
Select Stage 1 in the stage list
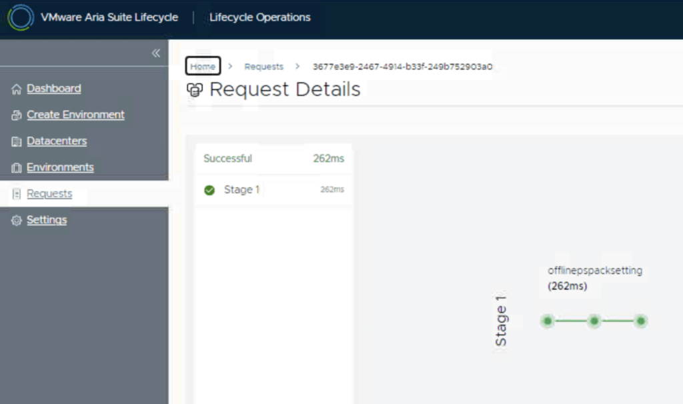tap(241, 190)
